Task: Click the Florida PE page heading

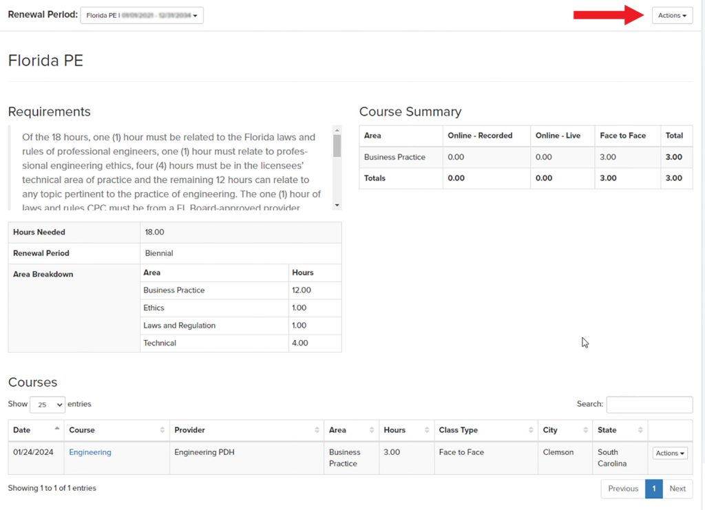Action: point(45,61)
